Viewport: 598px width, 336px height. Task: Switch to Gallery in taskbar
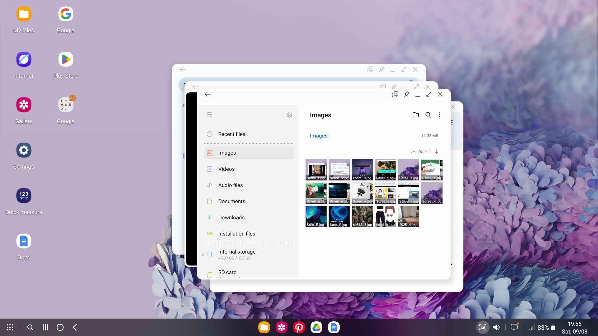282,327
